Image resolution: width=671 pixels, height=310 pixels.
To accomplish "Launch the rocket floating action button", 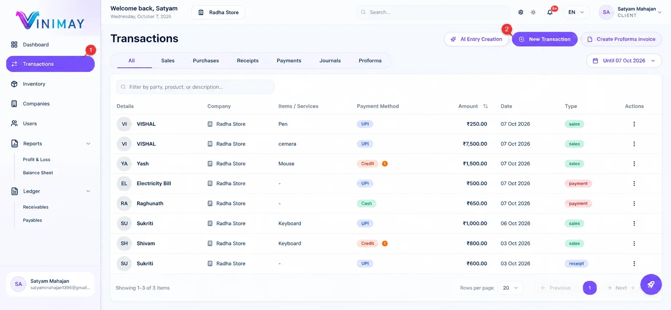I will (x=651, y=285).
